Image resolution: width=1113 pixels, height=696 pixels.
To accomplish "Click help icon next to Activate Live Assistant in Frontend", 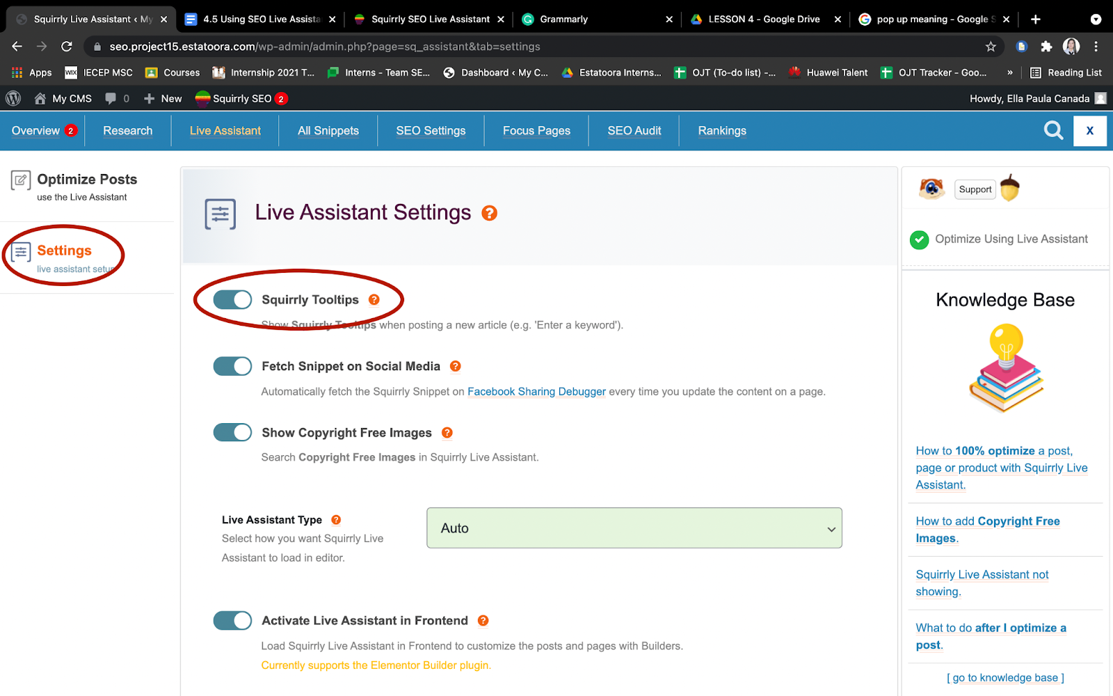I will [x=483, y=621].
